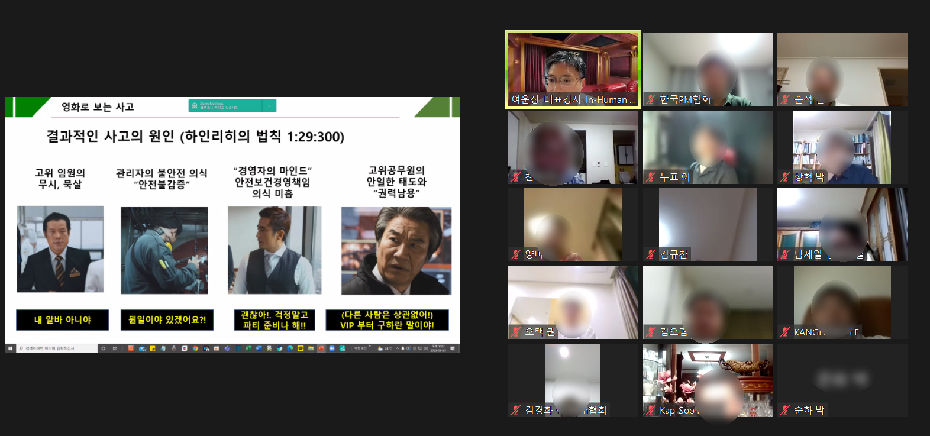The height and width of the screenshot is (436, 930).
Task: Select muted mic icon on 한국PM협회 tile
Action: pos(651,99)
